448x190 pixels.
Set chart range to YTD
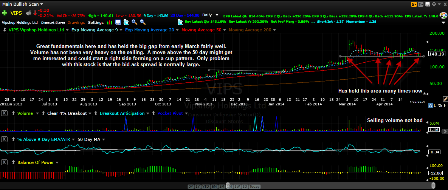[205, 187]
